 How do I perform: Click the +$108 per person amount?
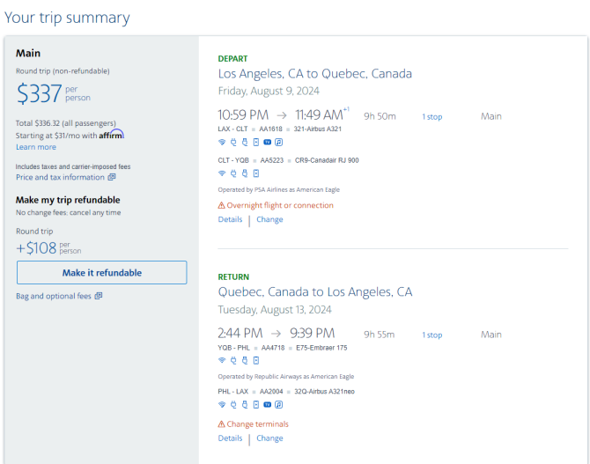tap(48, 248)
